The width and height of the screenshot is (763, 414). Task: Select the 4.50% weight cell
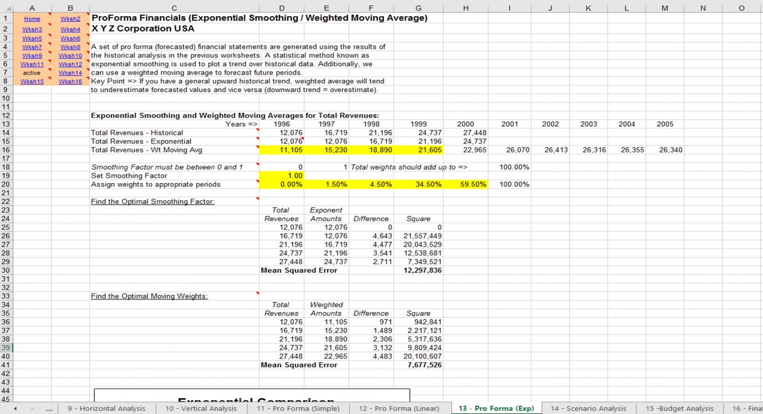pos(372,185)
